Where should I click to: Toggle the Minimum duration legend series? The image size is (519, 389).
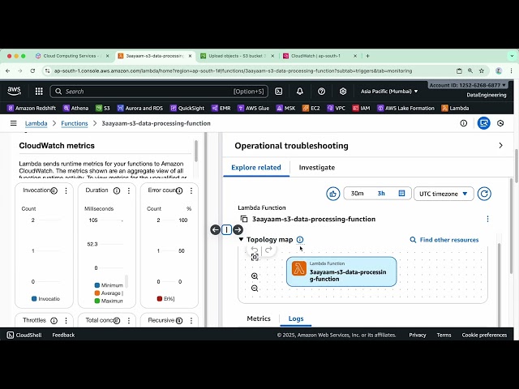click(x=109, y=285)
